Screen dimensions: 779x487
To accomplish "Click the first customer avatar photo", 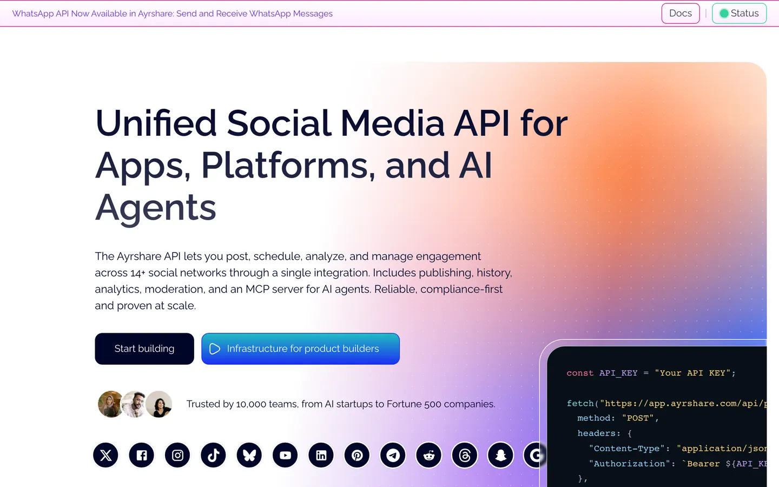I will tap(110, 404).
